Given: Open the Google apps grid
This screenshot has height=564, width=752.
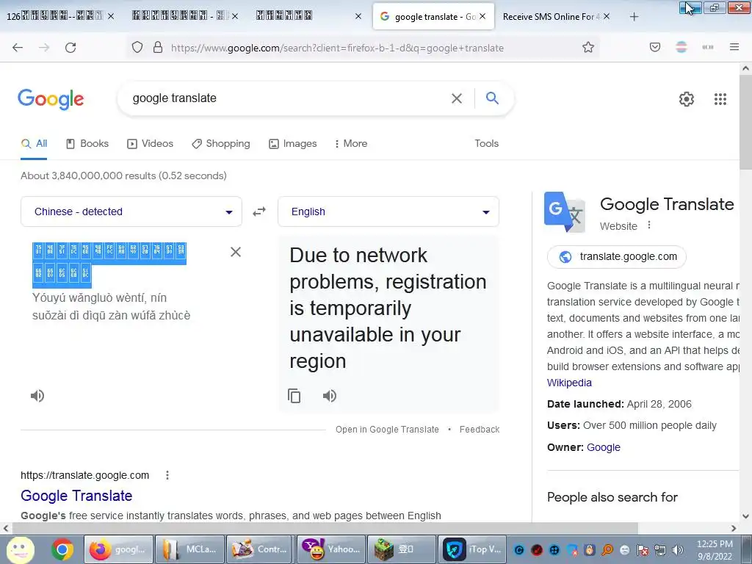Looking at the screenshot, I should (720, 99).
